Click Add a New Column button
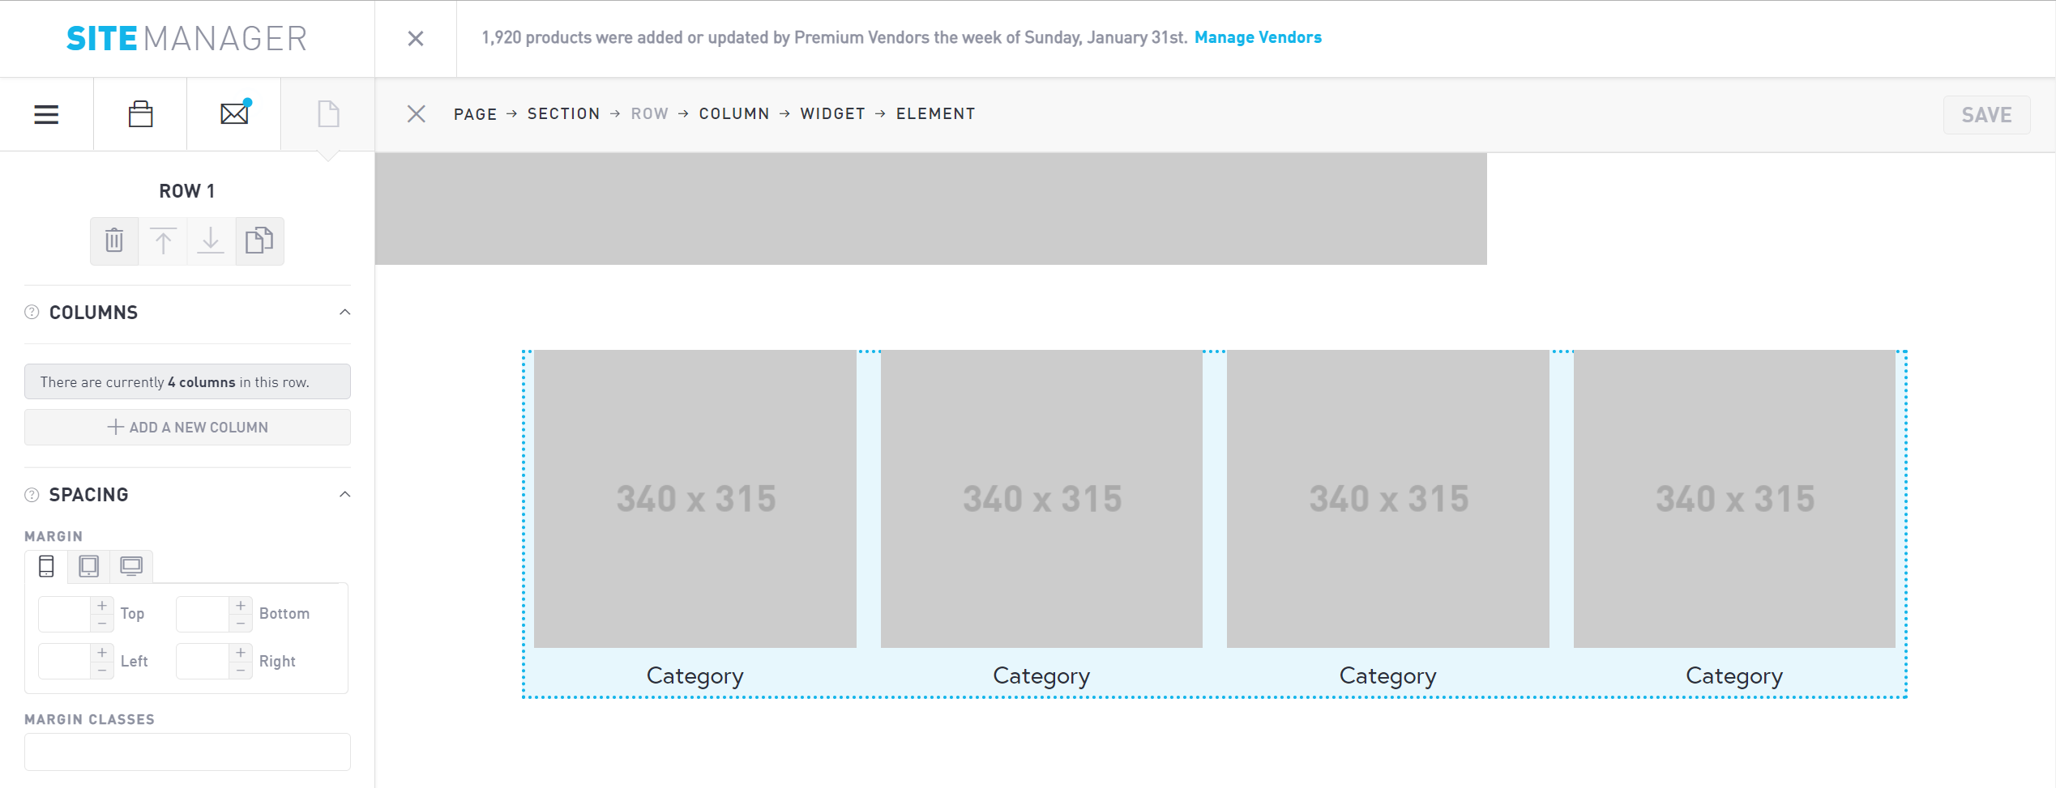 (187, 427)
